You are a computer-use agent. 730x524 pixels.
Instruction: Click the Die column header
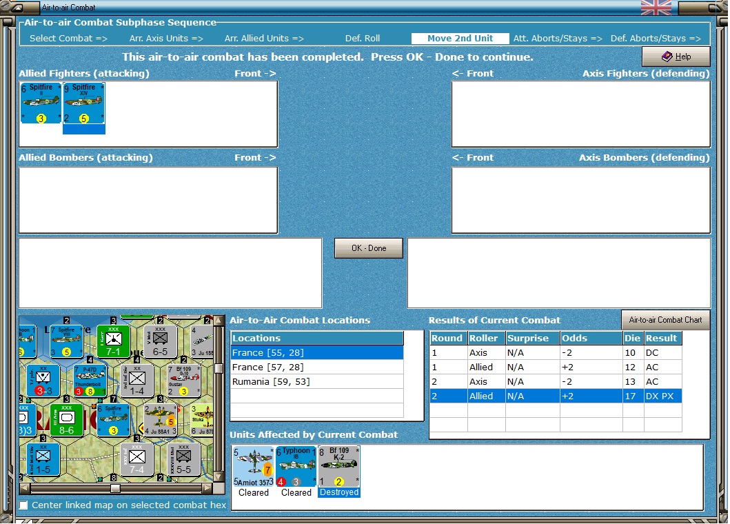click(633, 338)
